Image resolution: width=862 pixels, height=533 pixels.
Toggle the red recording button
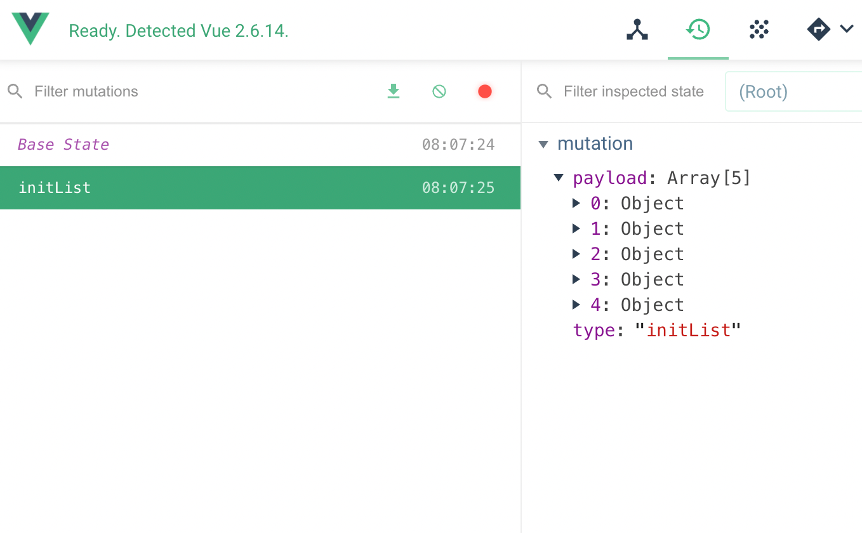tap(485, 91)
